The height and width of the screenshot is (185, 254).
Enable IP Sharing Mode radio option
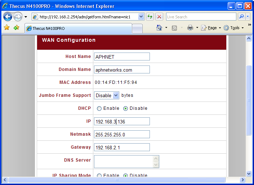tap(99, 176)
